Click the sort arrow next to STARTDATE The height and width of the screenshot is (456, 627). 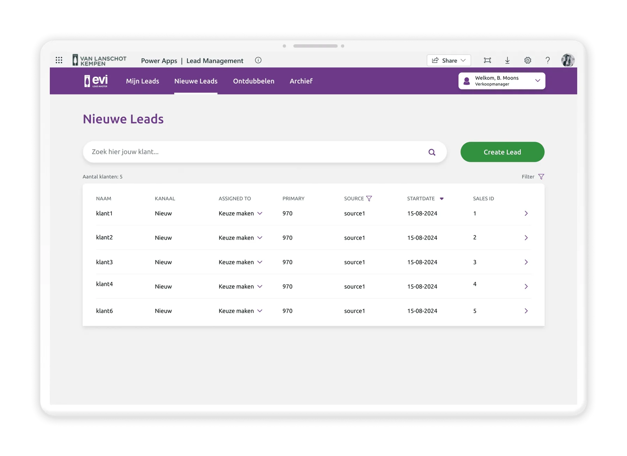pos(442,199)
